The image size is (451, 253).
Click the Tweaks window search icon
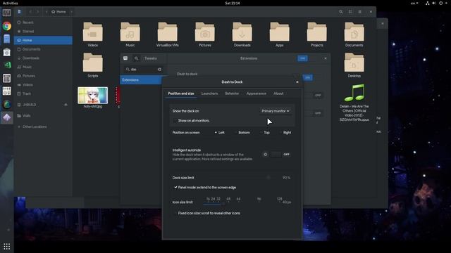(x=136, y=58)
